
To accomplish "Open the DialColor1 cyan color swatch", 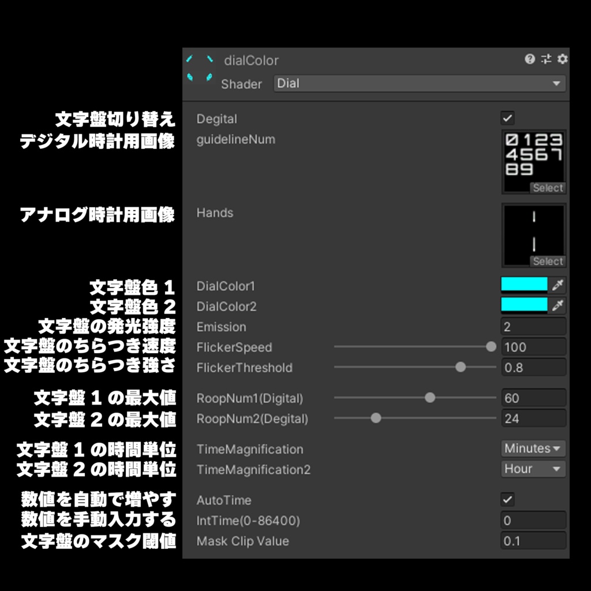I will [x=524, y=285].
